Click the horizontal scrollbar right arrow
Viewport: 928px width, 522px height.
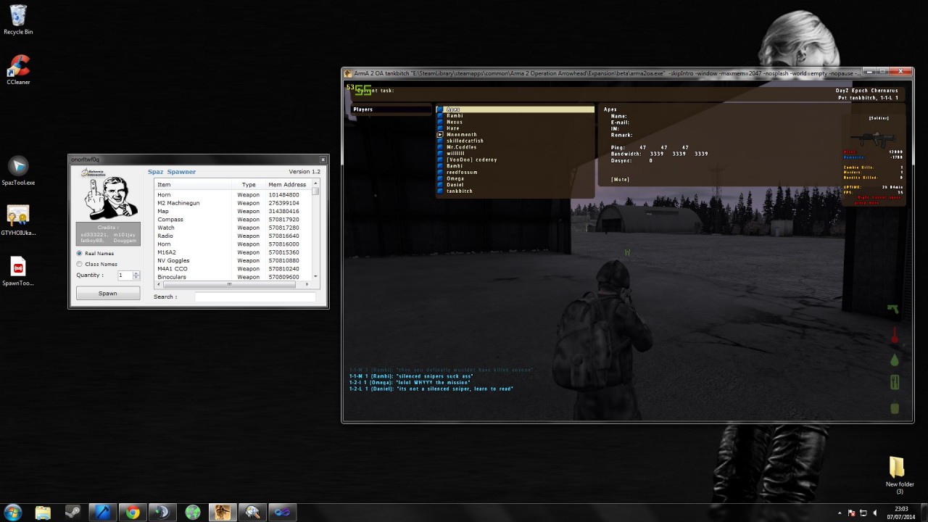(x=309, y=283)
